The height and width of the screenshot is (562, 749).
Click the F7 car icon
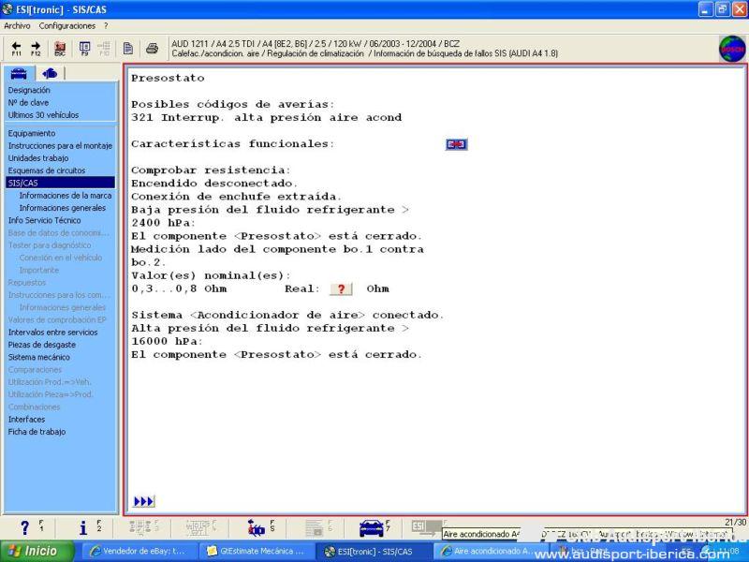(371, 527)
